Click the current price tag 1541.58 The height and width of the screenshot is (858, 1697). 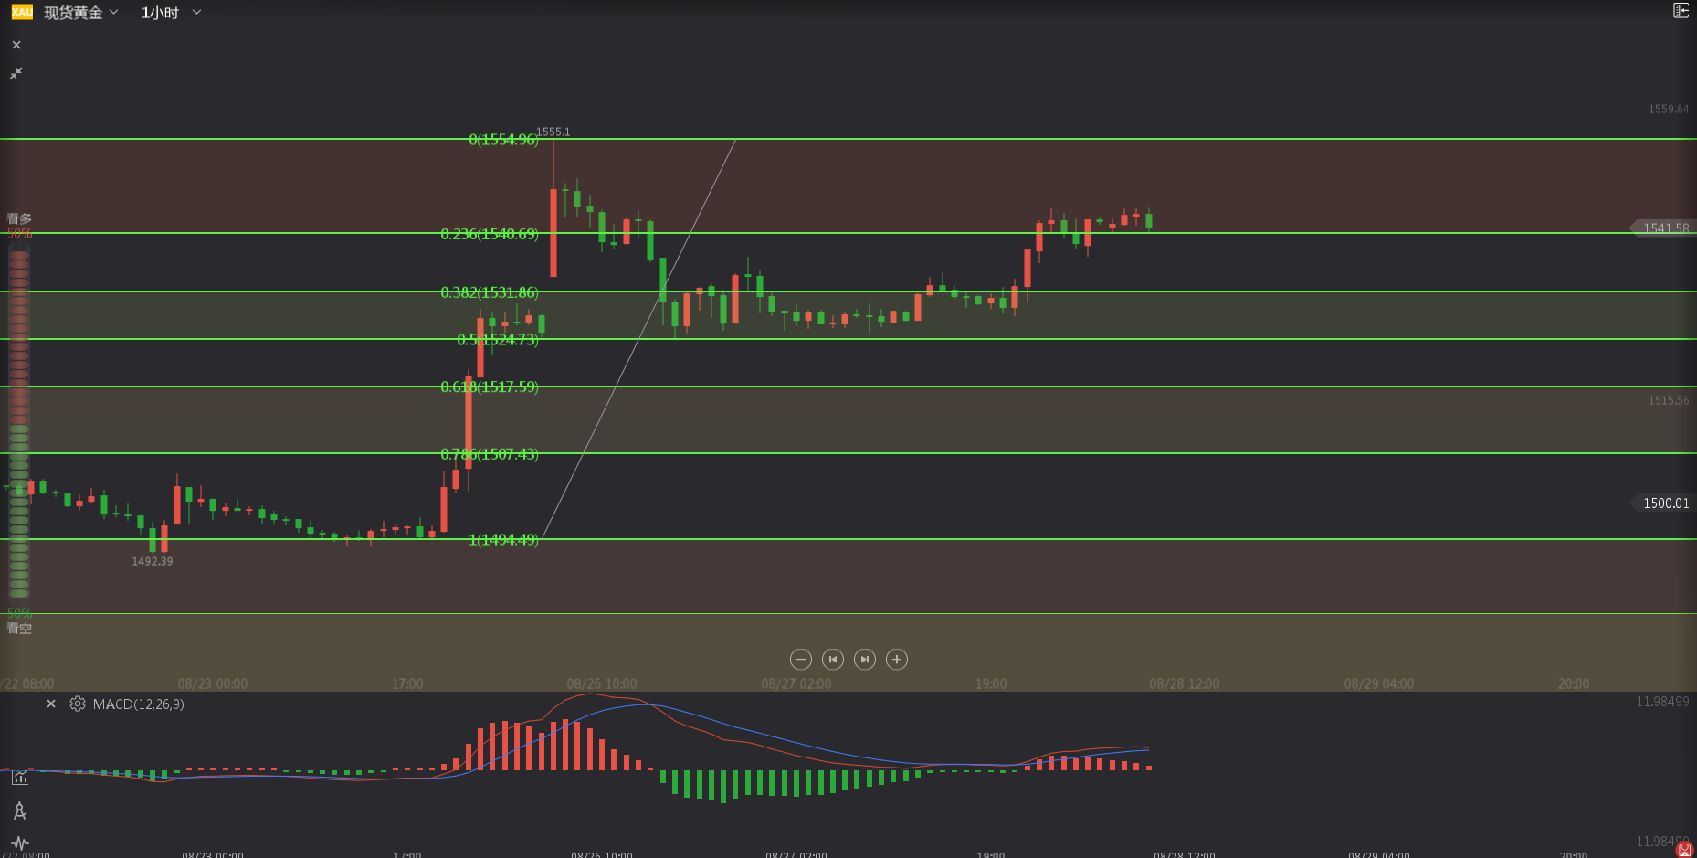coord(1662,228)
